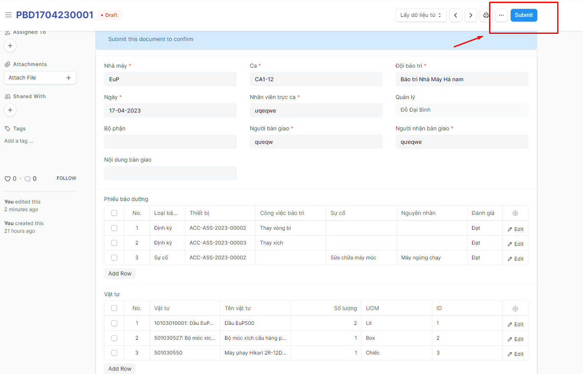Submit the document
This screenshot has width=583, height=374.
pyautogui.click(x=523, y=15)
